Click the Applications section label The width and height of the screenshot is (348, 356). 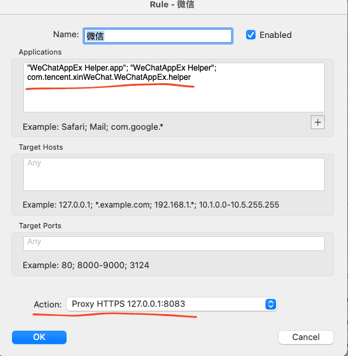(40, 52)
